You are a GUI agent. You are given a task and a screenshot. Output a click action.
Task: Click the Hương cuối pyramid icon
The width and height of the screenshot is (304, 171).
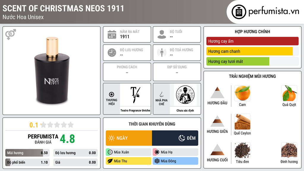[217, 150]
